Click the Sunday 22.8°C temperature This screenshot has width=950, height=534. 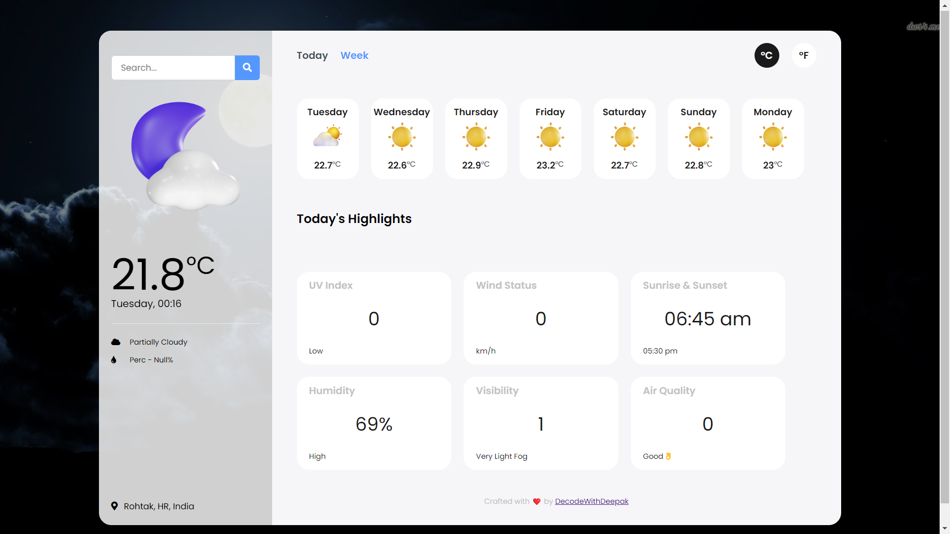(699, 165)
